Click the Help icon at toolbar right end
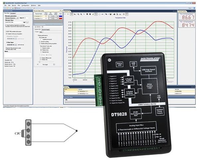 pyautogui.click(x=194, y=8)
